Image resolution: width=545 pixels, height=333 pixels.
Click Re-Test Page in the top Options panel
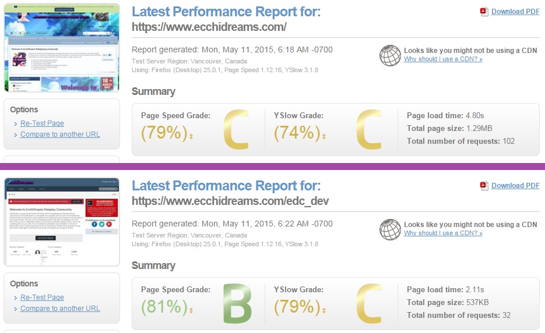[42, 123]
